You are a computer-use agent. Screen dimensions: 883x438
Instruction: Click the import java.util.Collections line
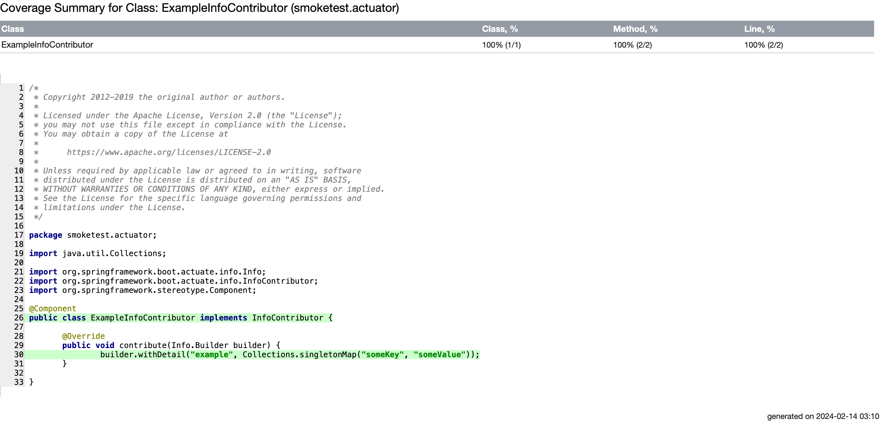(x=97, y=253)
